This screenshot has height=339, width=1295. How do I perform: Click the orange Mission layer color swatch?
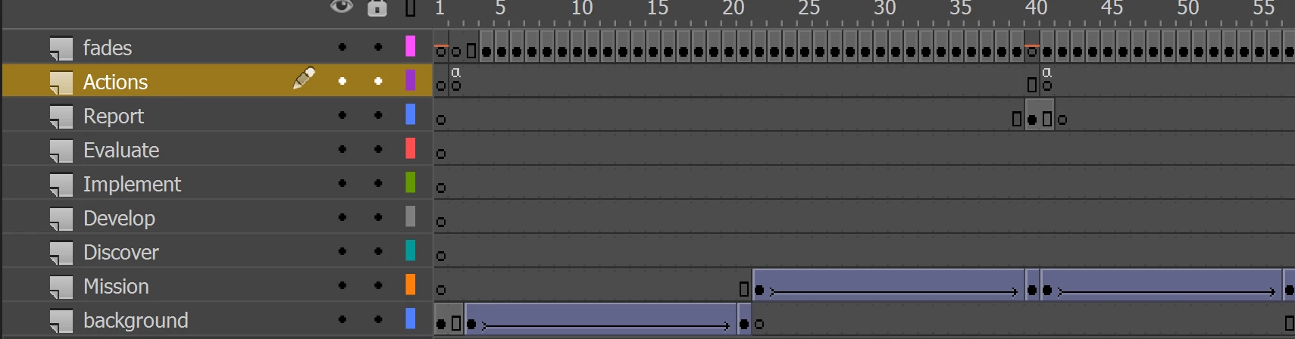tap(410, 285)
